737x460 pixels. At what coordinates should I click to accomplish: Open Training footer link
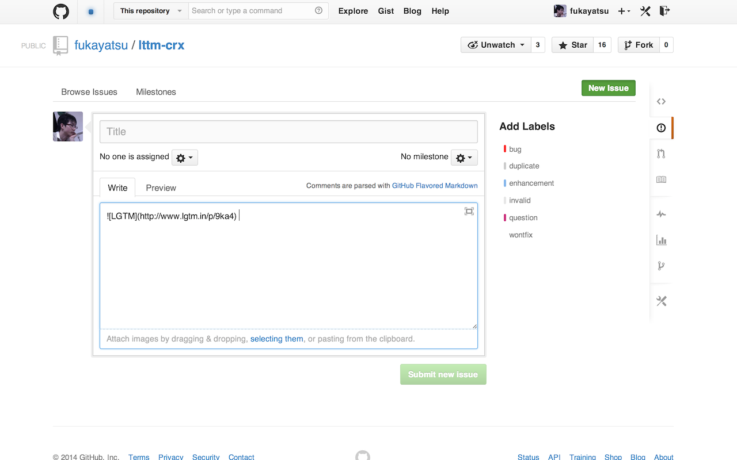(583, 457)
